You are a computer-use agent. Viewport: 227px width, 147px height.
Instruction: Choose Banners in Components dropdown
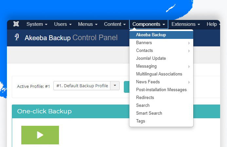pos(161,43)
